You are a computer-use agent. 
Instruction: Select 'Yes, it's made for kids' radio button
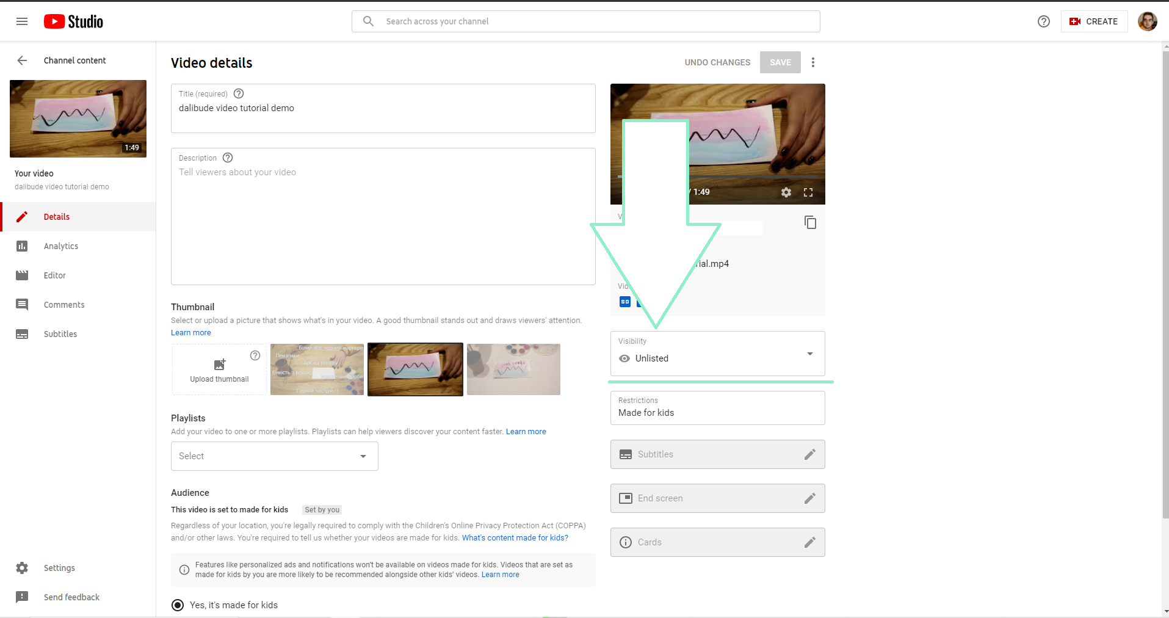178,605
